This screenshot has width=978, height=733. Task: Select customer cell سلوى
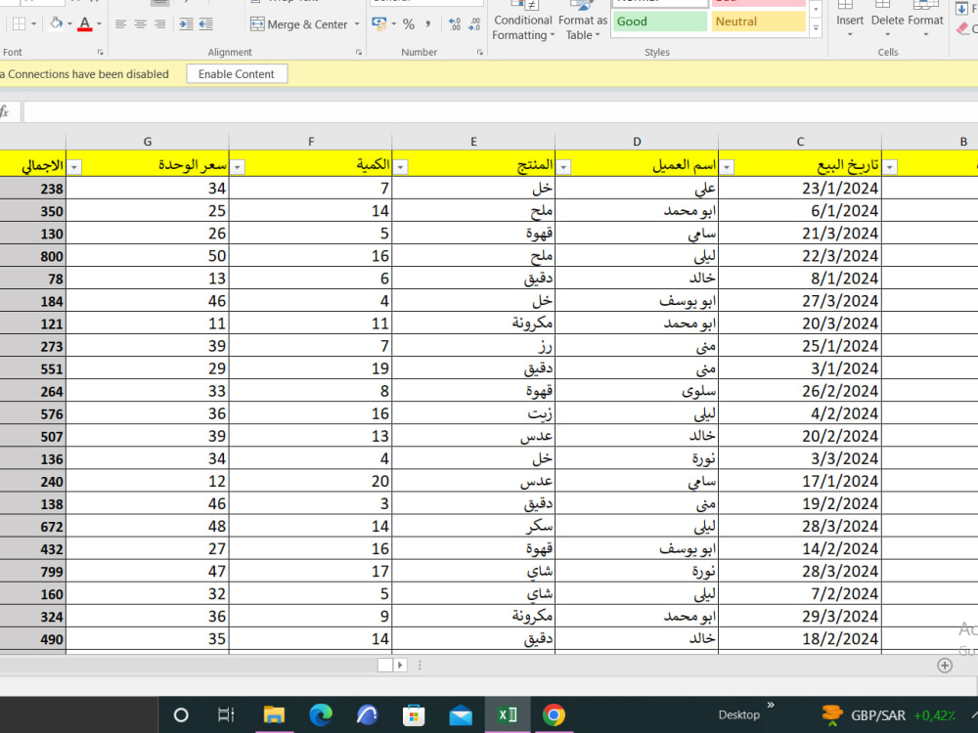coord(637,392)
